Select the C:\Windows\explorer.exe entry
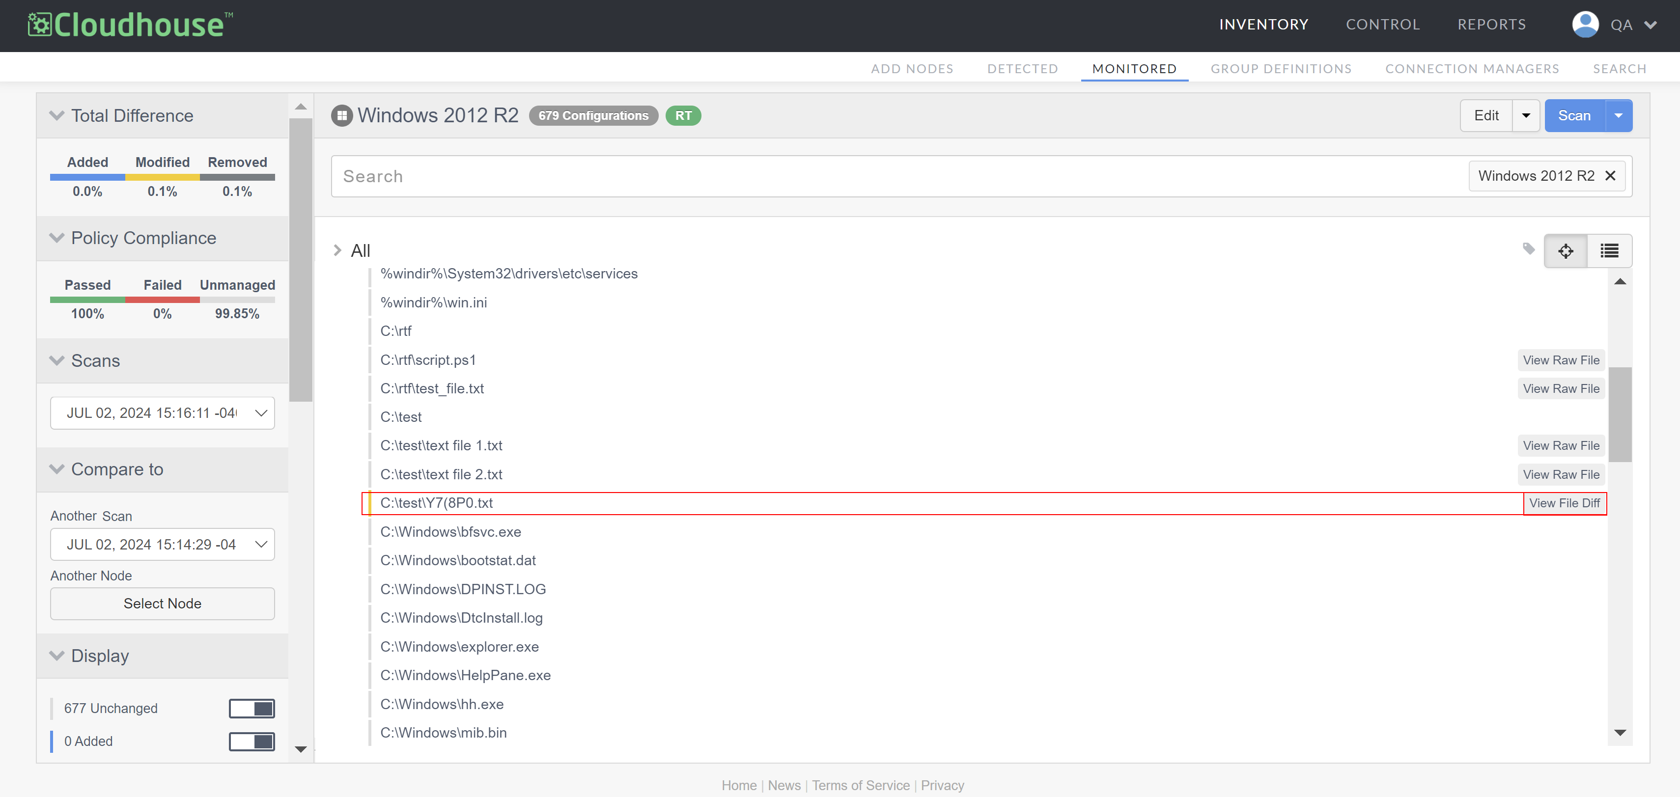1680x797 pixels. [x=460, y=647]
